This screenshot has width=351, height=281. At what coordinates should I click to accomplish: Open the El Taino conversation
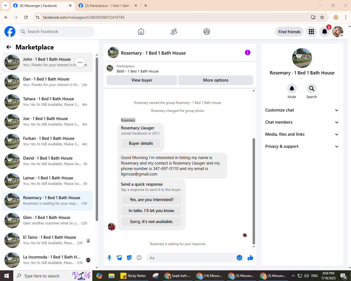pyautogui.click(x=47, y=240)
